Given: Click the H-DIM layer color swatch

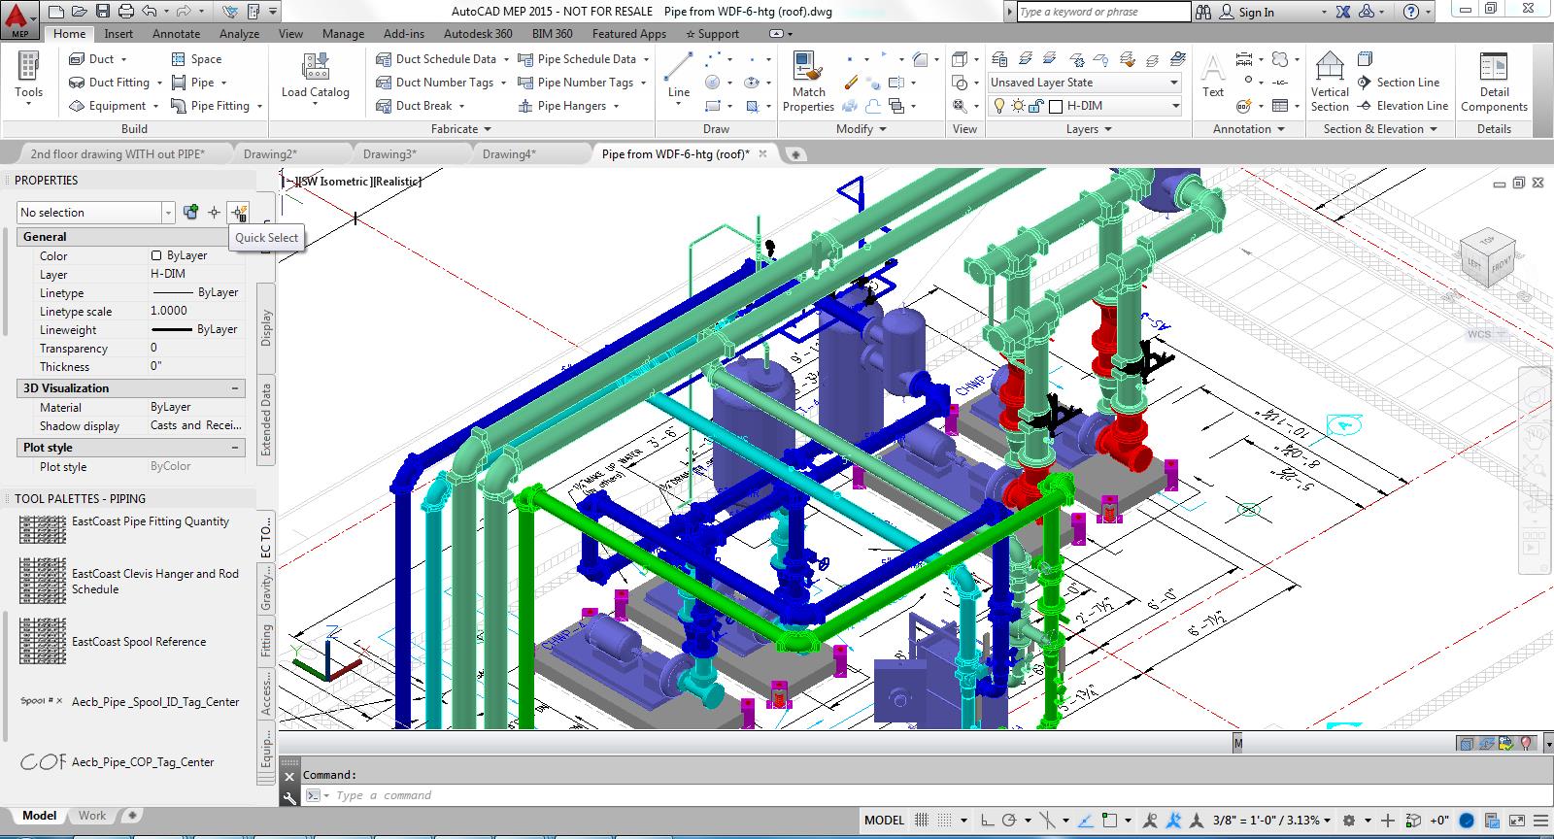Looking at the screenshot, I should 1056,106.
